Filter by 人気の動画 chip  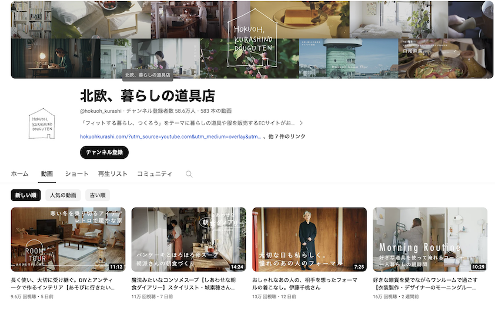pyautogui.click(x=63, y=195)
